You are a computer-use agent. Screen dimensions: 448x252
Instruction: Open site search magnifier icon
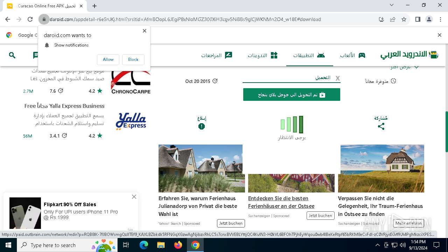coord(12,55)
